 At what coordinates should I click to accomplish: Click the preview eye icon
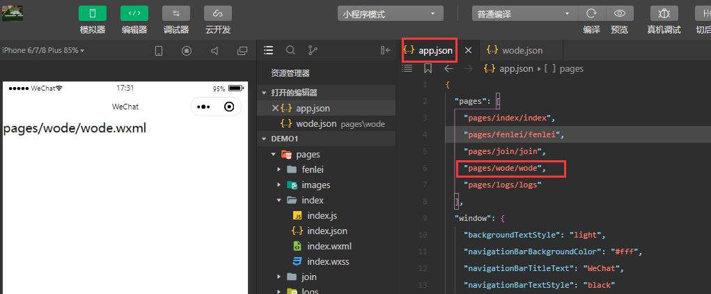pos(619,14)
